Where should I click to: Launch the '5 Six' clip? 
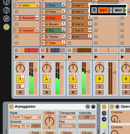click(43, 30)
